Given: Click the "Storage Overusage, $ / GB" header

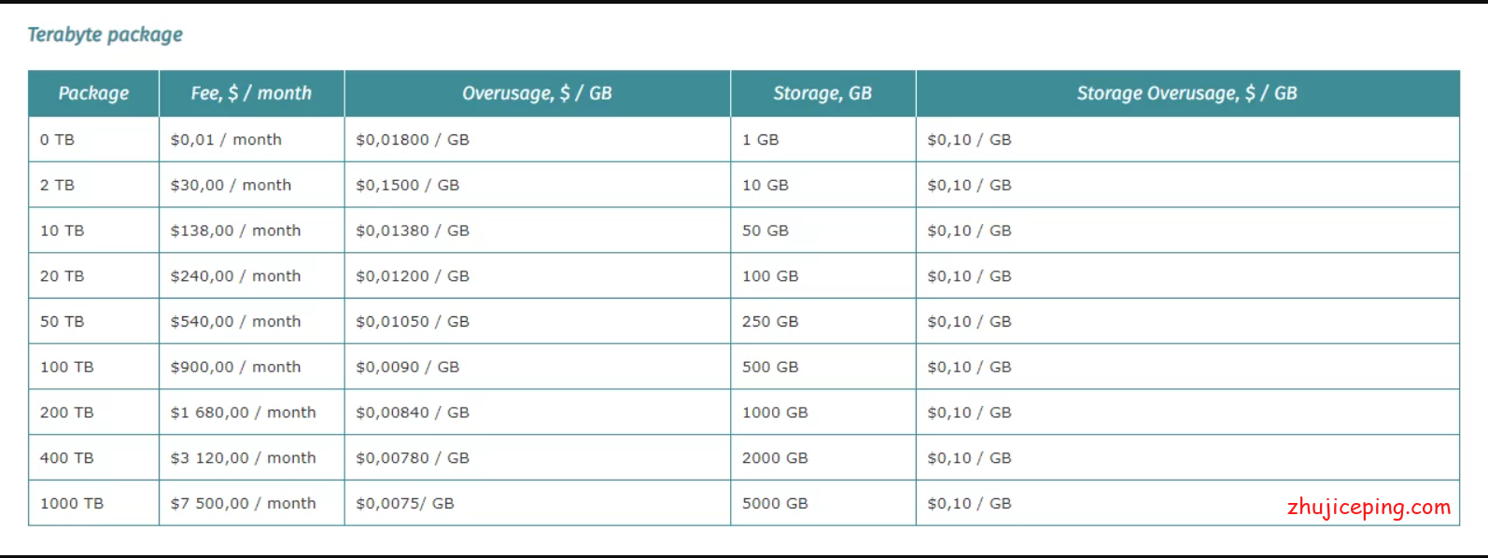Looking at the screenshot, I should [1186, 93].
